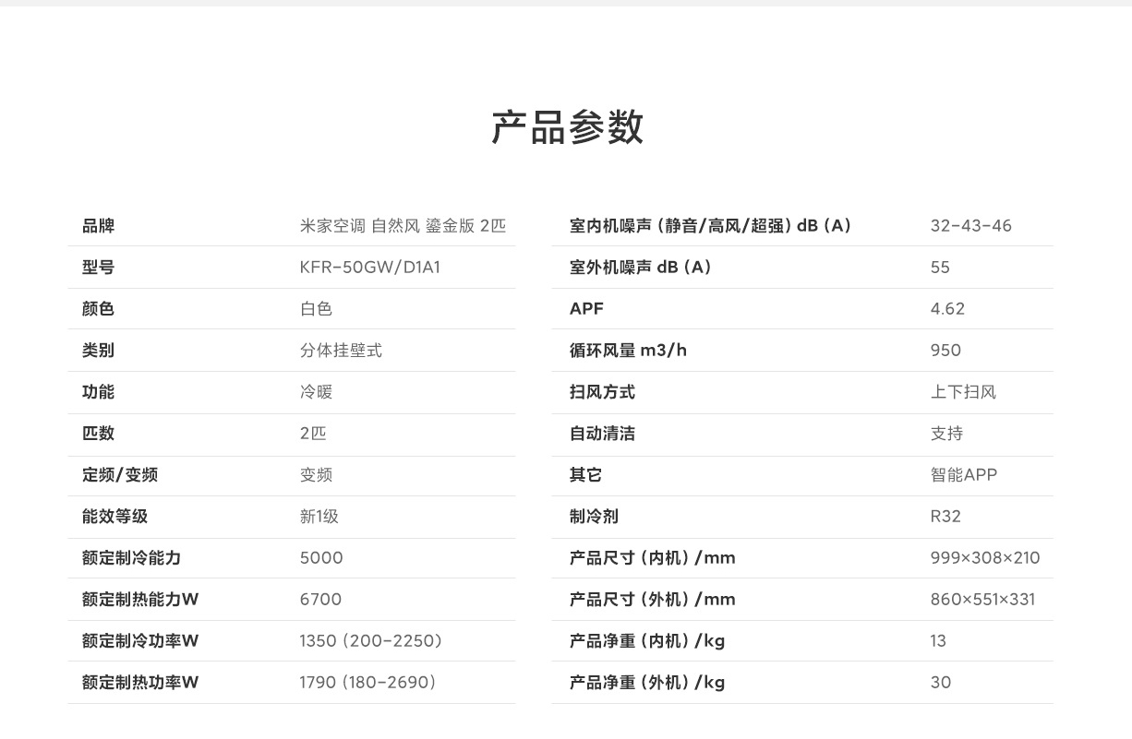Click the 55 outdoor noise value
The height and width of the screenshot is (739, 1132).
[940, 268]
